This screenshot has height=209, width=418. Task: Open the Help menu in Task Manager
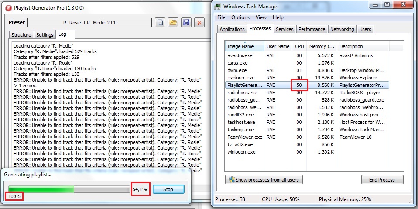point(278,17)
